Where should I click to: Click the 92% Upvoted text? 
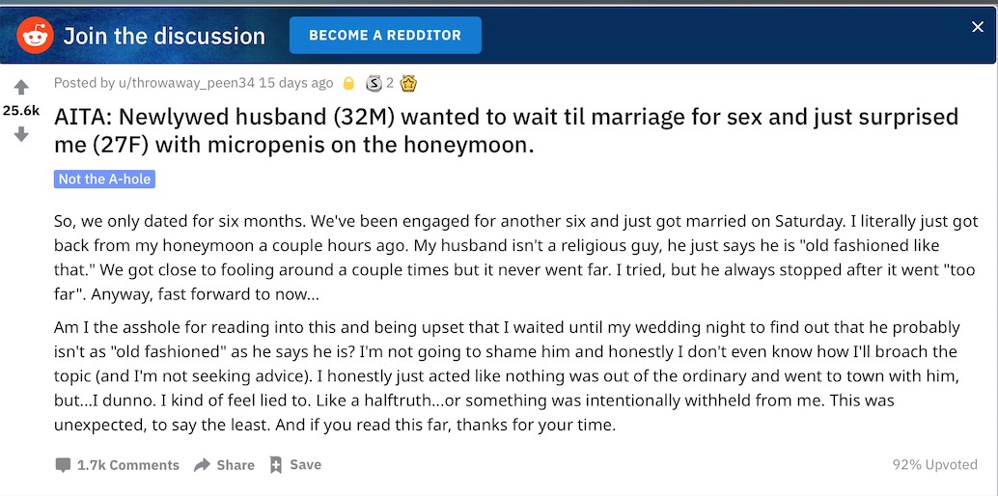pyautogui.click(x=935, y=465)
